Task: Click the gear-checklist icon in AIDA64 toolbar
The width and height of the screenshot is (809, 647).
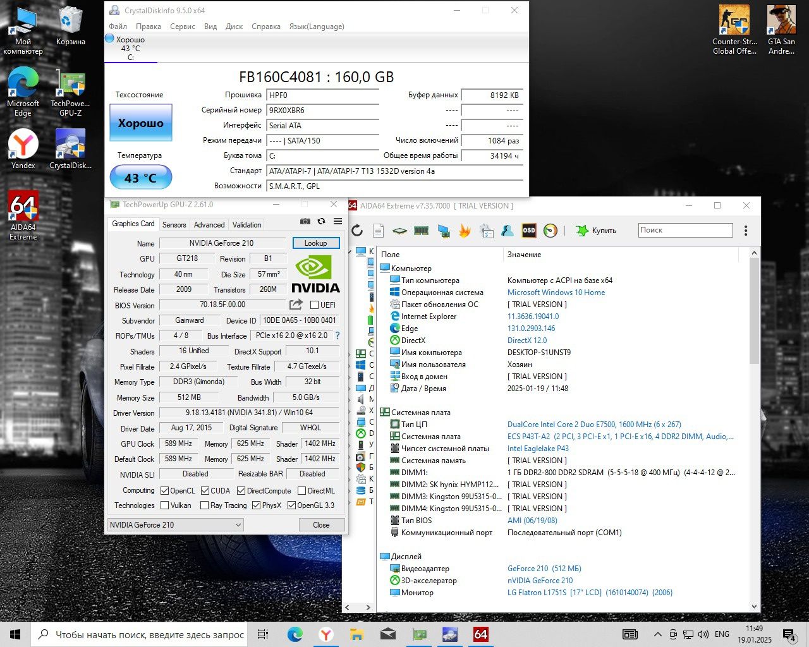Action: 487,231
